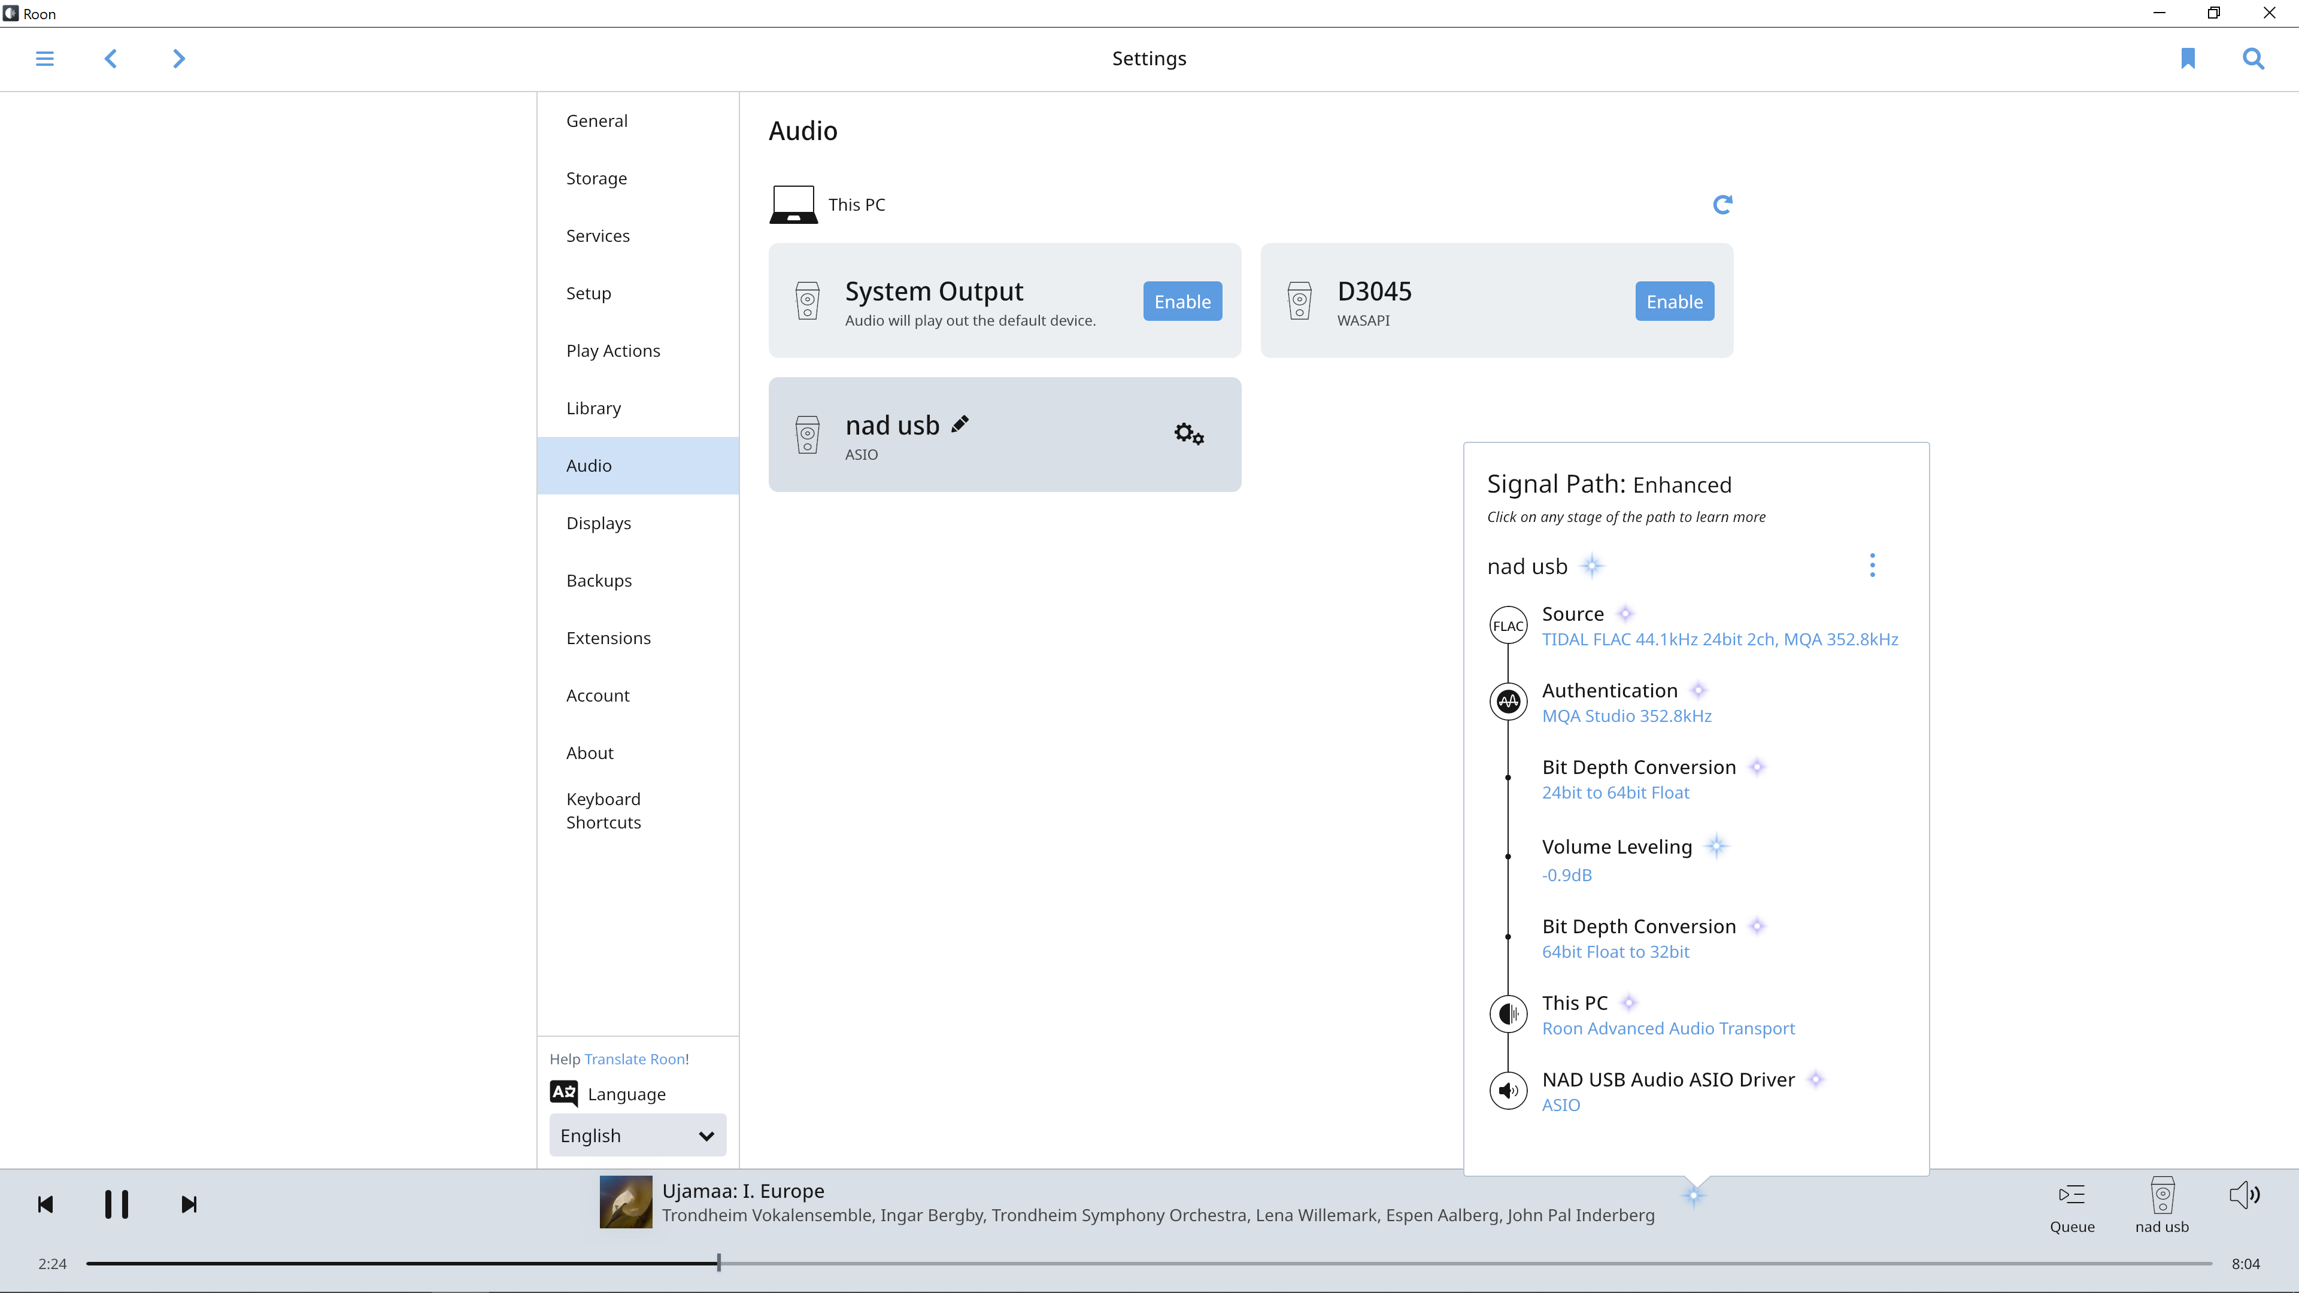Open the three-dot signal path menu
The image size is (2299, 1293).
[x=1872, y=565]
